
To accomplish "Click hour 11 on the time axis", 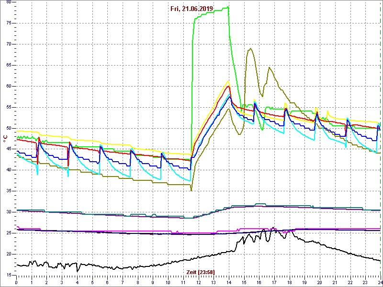I will [183, 282].
